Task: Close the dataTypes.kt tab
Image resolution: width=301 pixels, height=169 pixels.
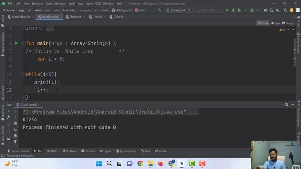Action: [61, 17]
